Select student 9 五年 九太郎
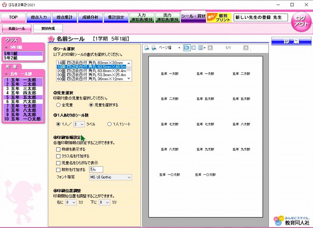The image size is (313, 228). point(23,115)
